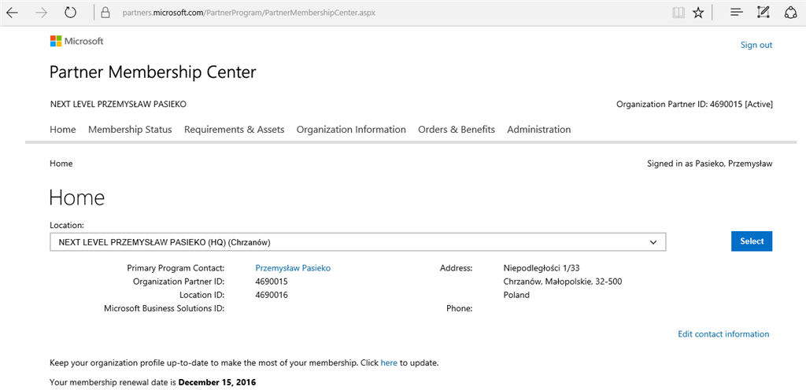This screenshot has height=390, width=806.
Task: Open Przemysław Pasieko contact link
Action: click(293, 268)
